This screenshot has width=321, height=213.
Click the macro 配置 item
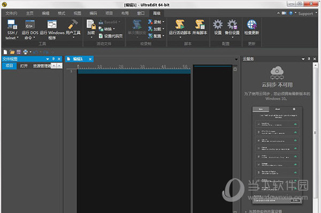156,36
